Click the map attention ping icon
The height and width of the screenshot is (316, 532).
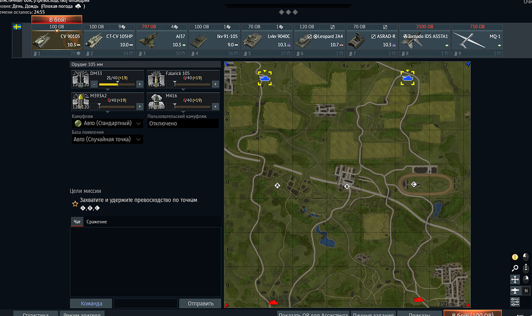tap(514, 257)
